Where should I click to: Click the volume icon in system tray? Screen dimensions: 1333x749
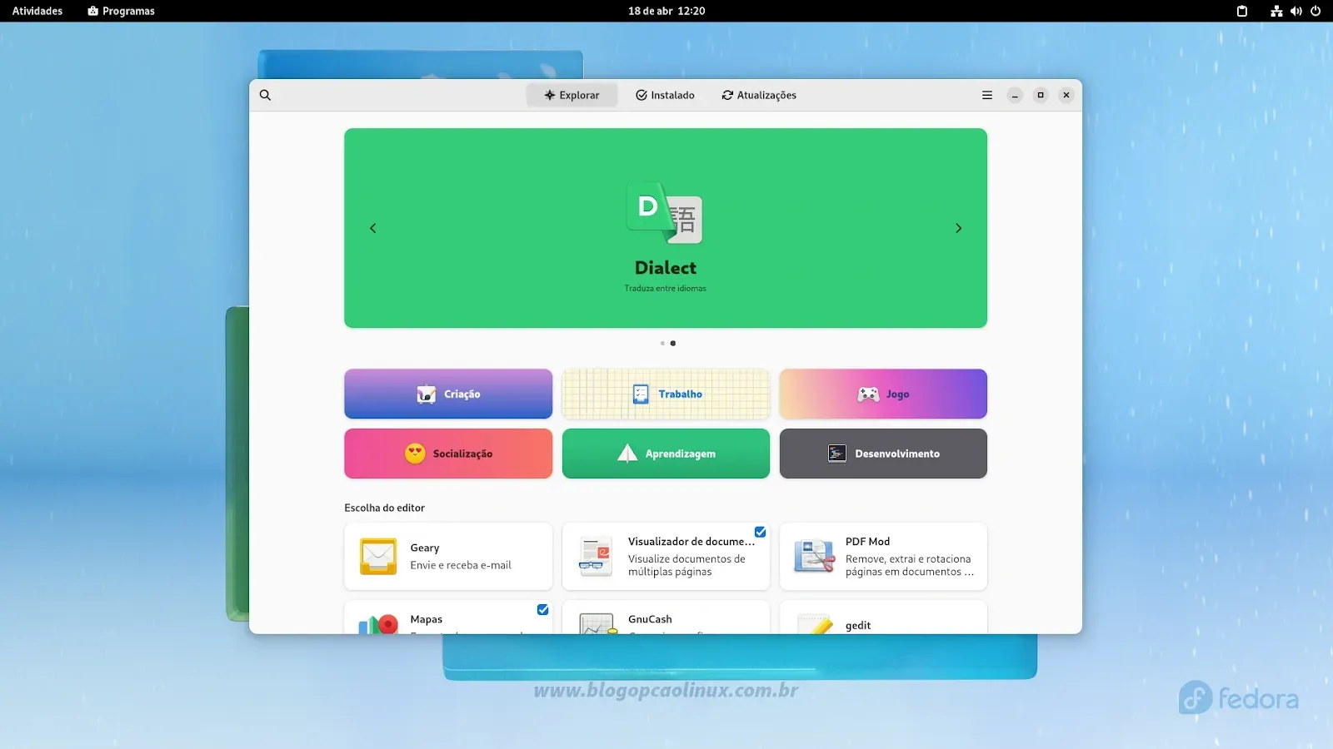tap(1296, 11)
